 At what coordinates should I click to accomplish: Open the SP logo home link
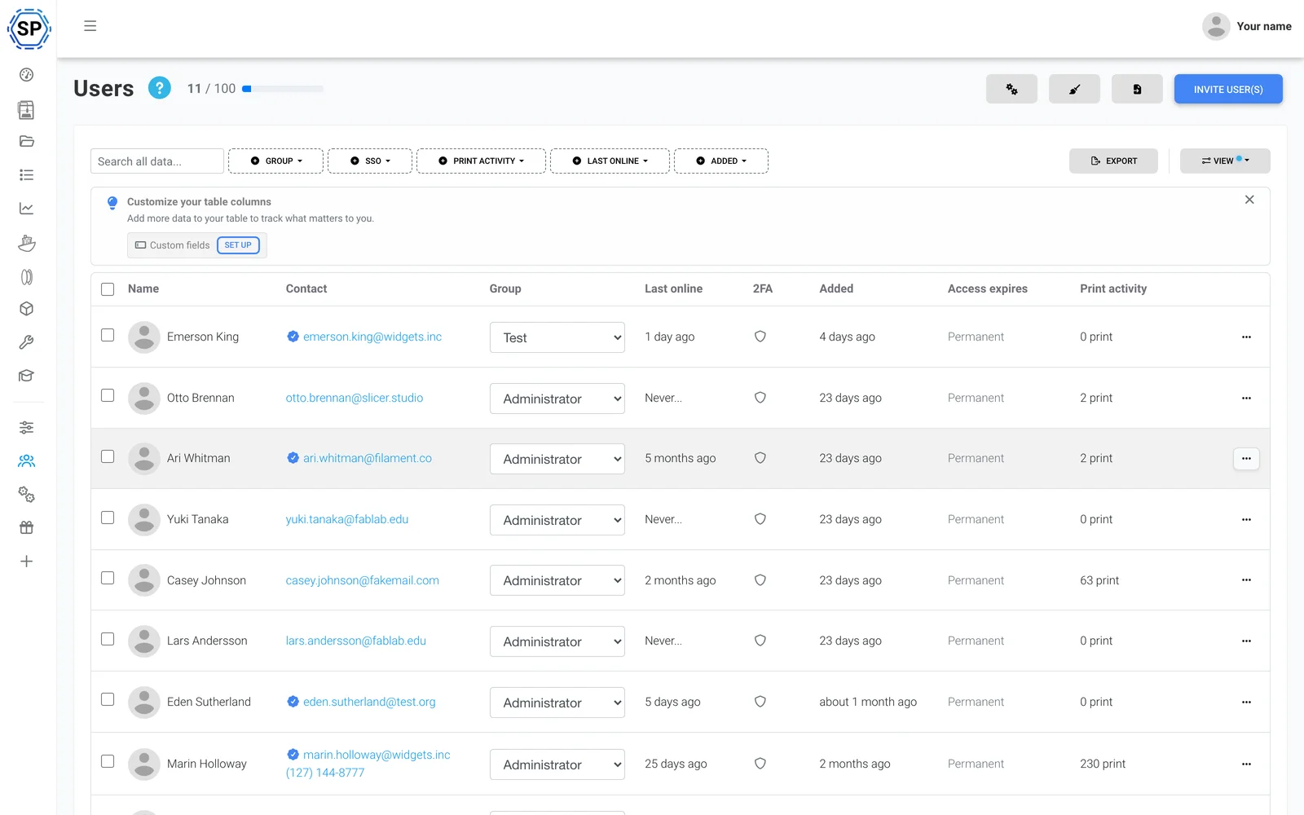coord(29,29)
